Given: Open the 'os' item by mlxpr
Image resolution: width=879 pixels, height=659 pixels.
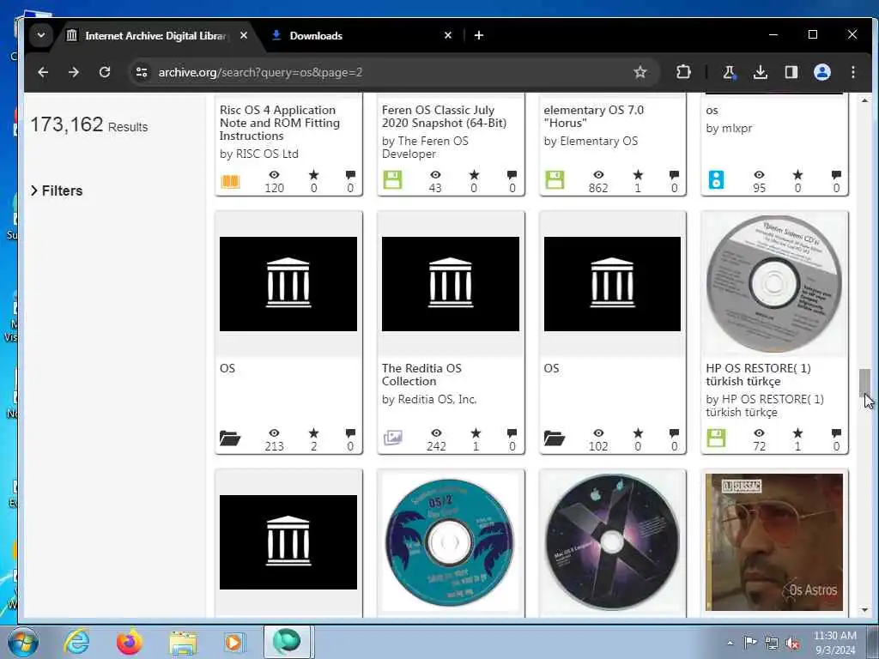Looking at the screenshot, I should [x=712, y=111].
